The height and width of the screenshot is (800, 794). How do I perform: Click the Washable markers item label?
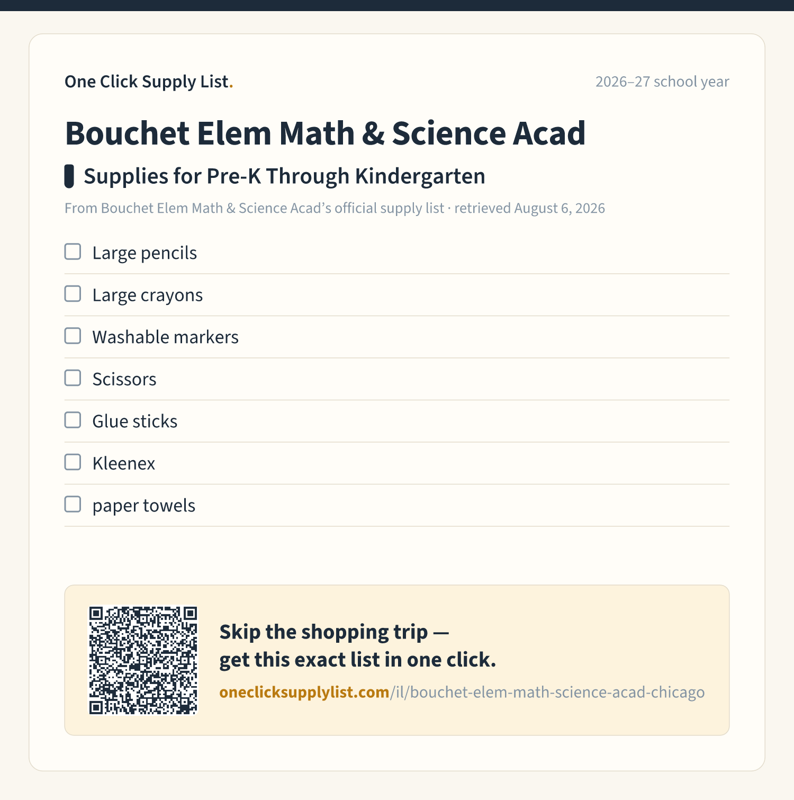165,337
